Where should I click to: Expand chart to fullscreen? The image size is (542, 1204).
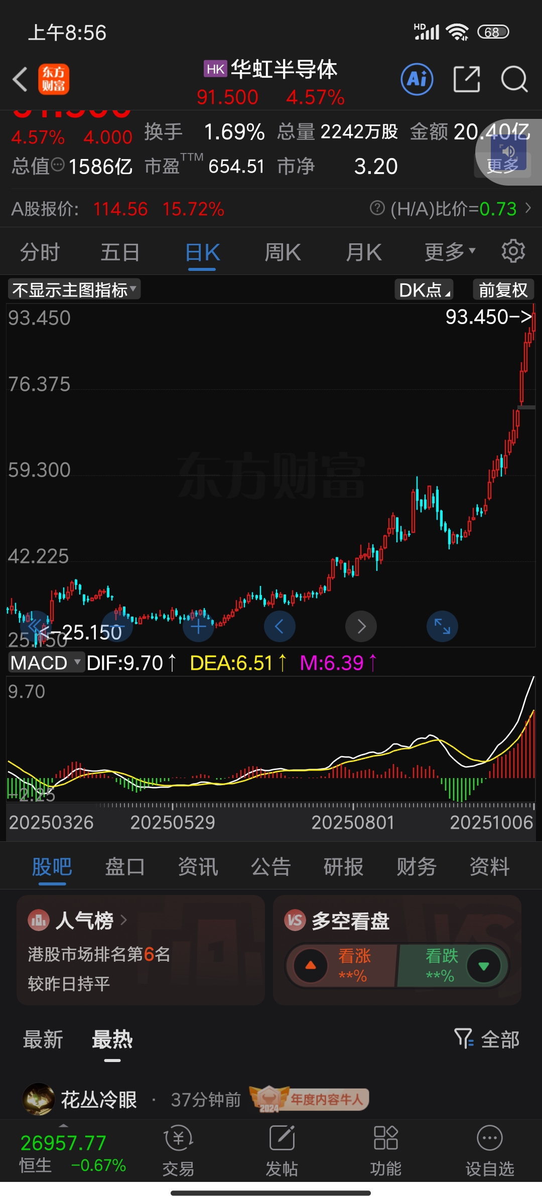pyautogui.click(x=442, y=627)
